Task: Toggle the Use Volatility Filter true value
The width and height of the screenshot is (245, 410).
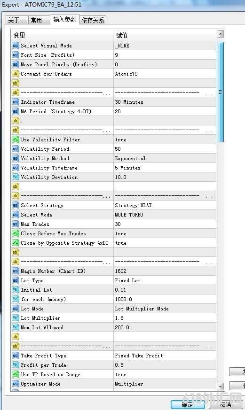Action: 165,139
